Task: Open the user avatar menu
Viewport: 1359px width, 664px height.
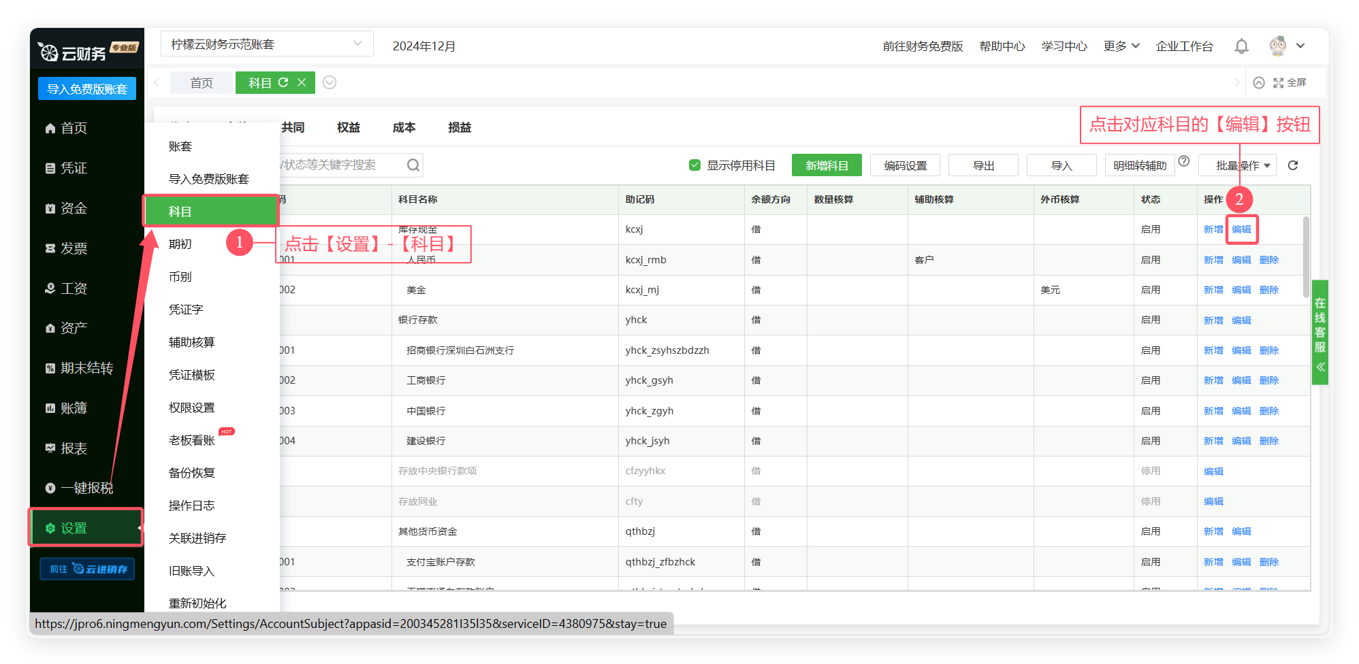Action: pyautogui.click(x=1278, y=46)
